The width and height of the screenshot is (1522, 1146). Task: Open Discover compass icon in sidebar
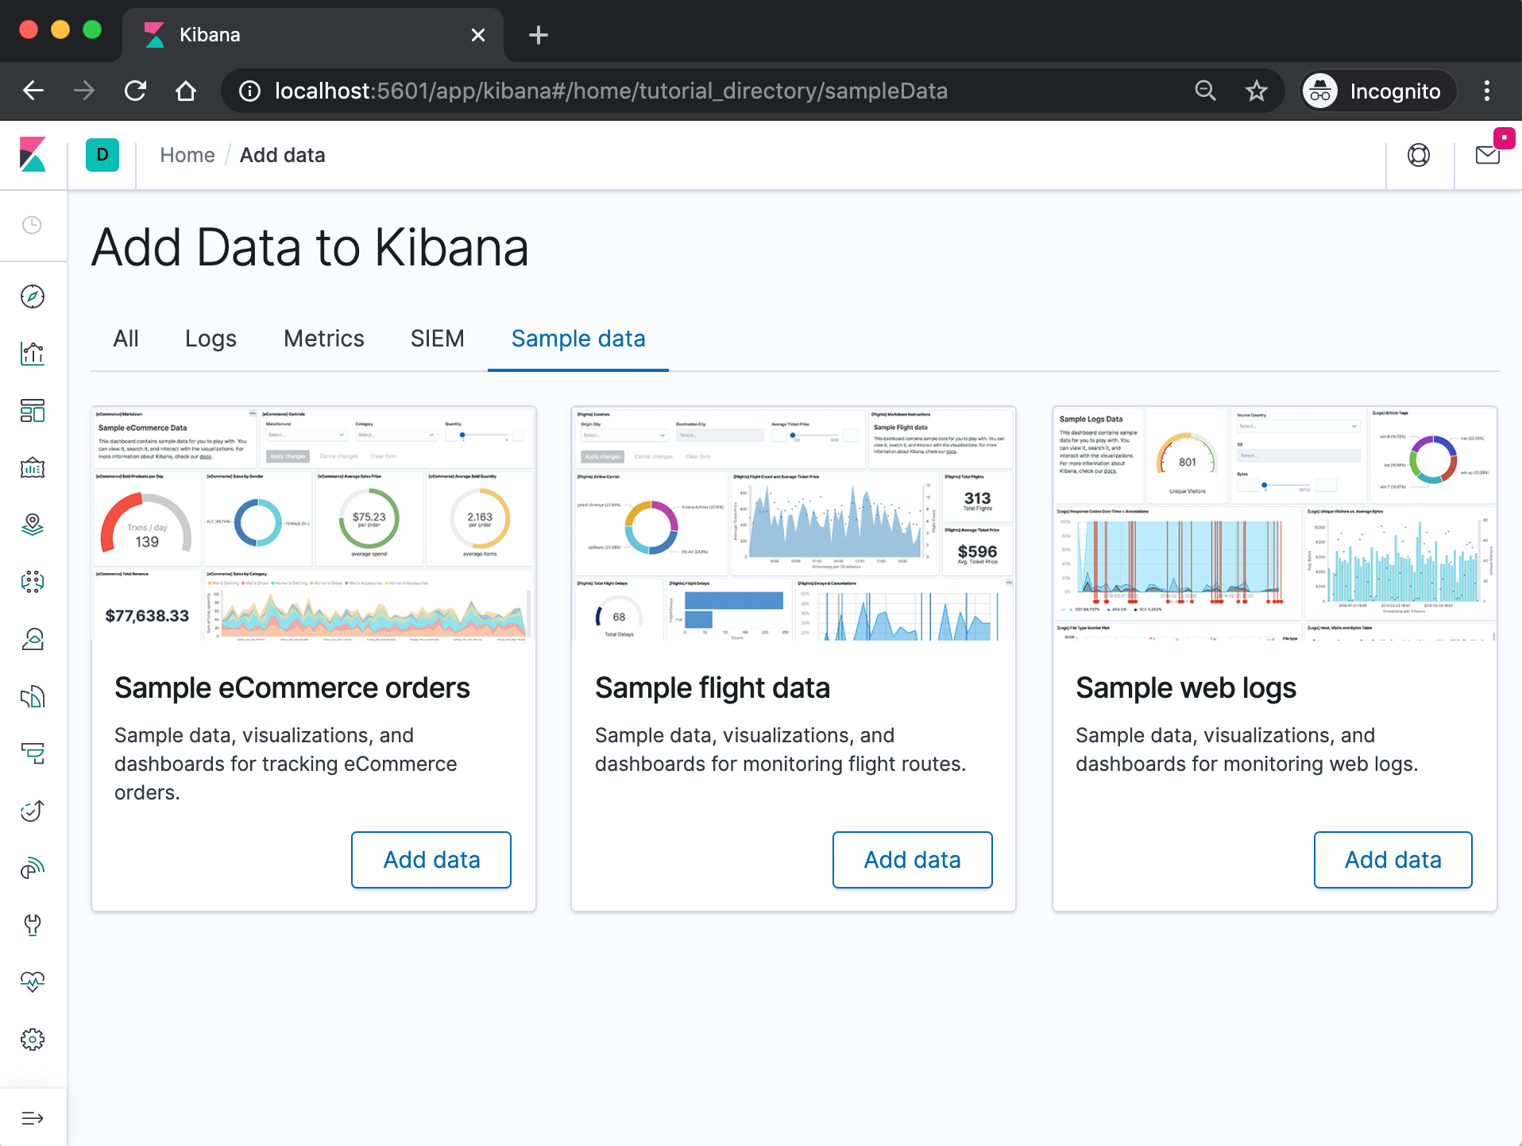click(33, 296)
